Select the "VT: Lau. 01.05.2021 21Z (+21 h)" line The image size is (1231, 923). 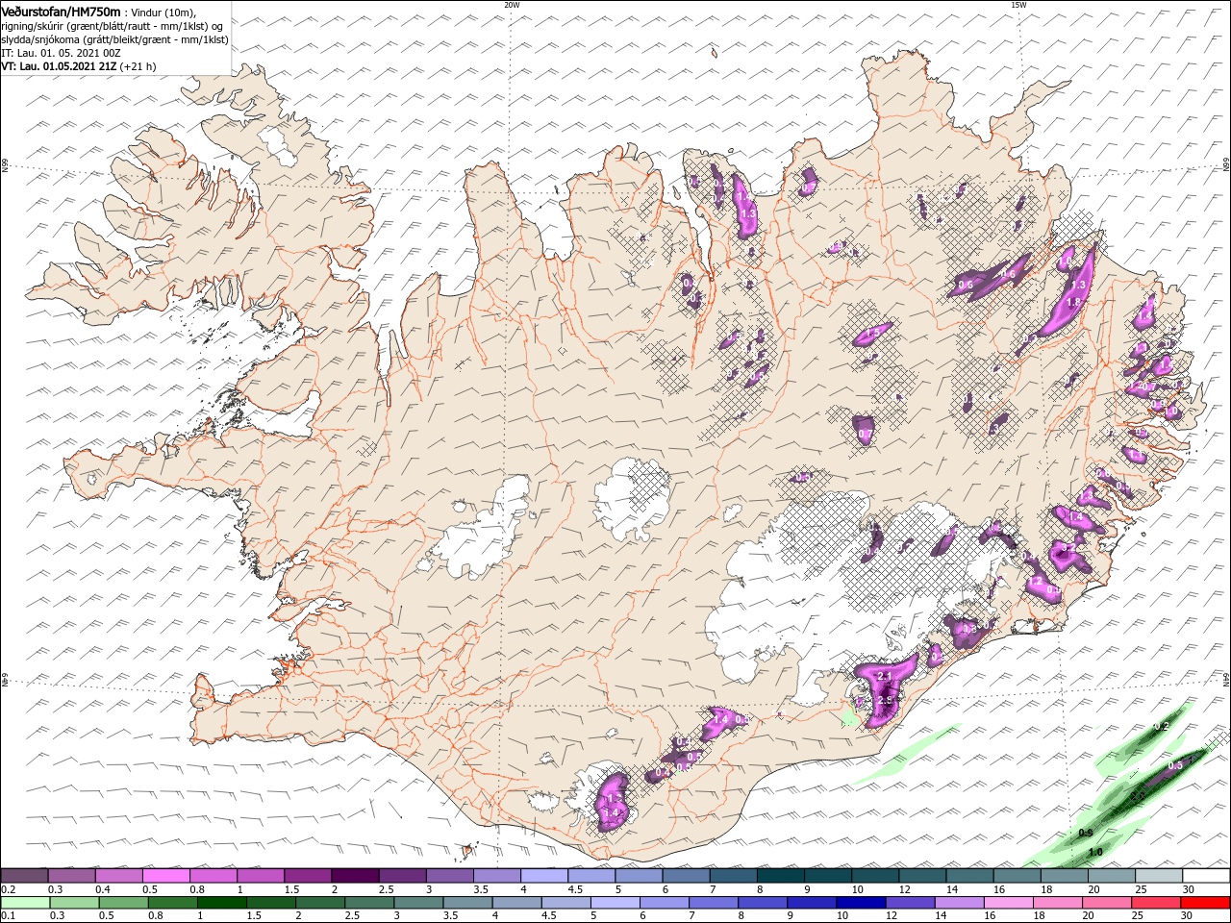click(x=79, y=66)
